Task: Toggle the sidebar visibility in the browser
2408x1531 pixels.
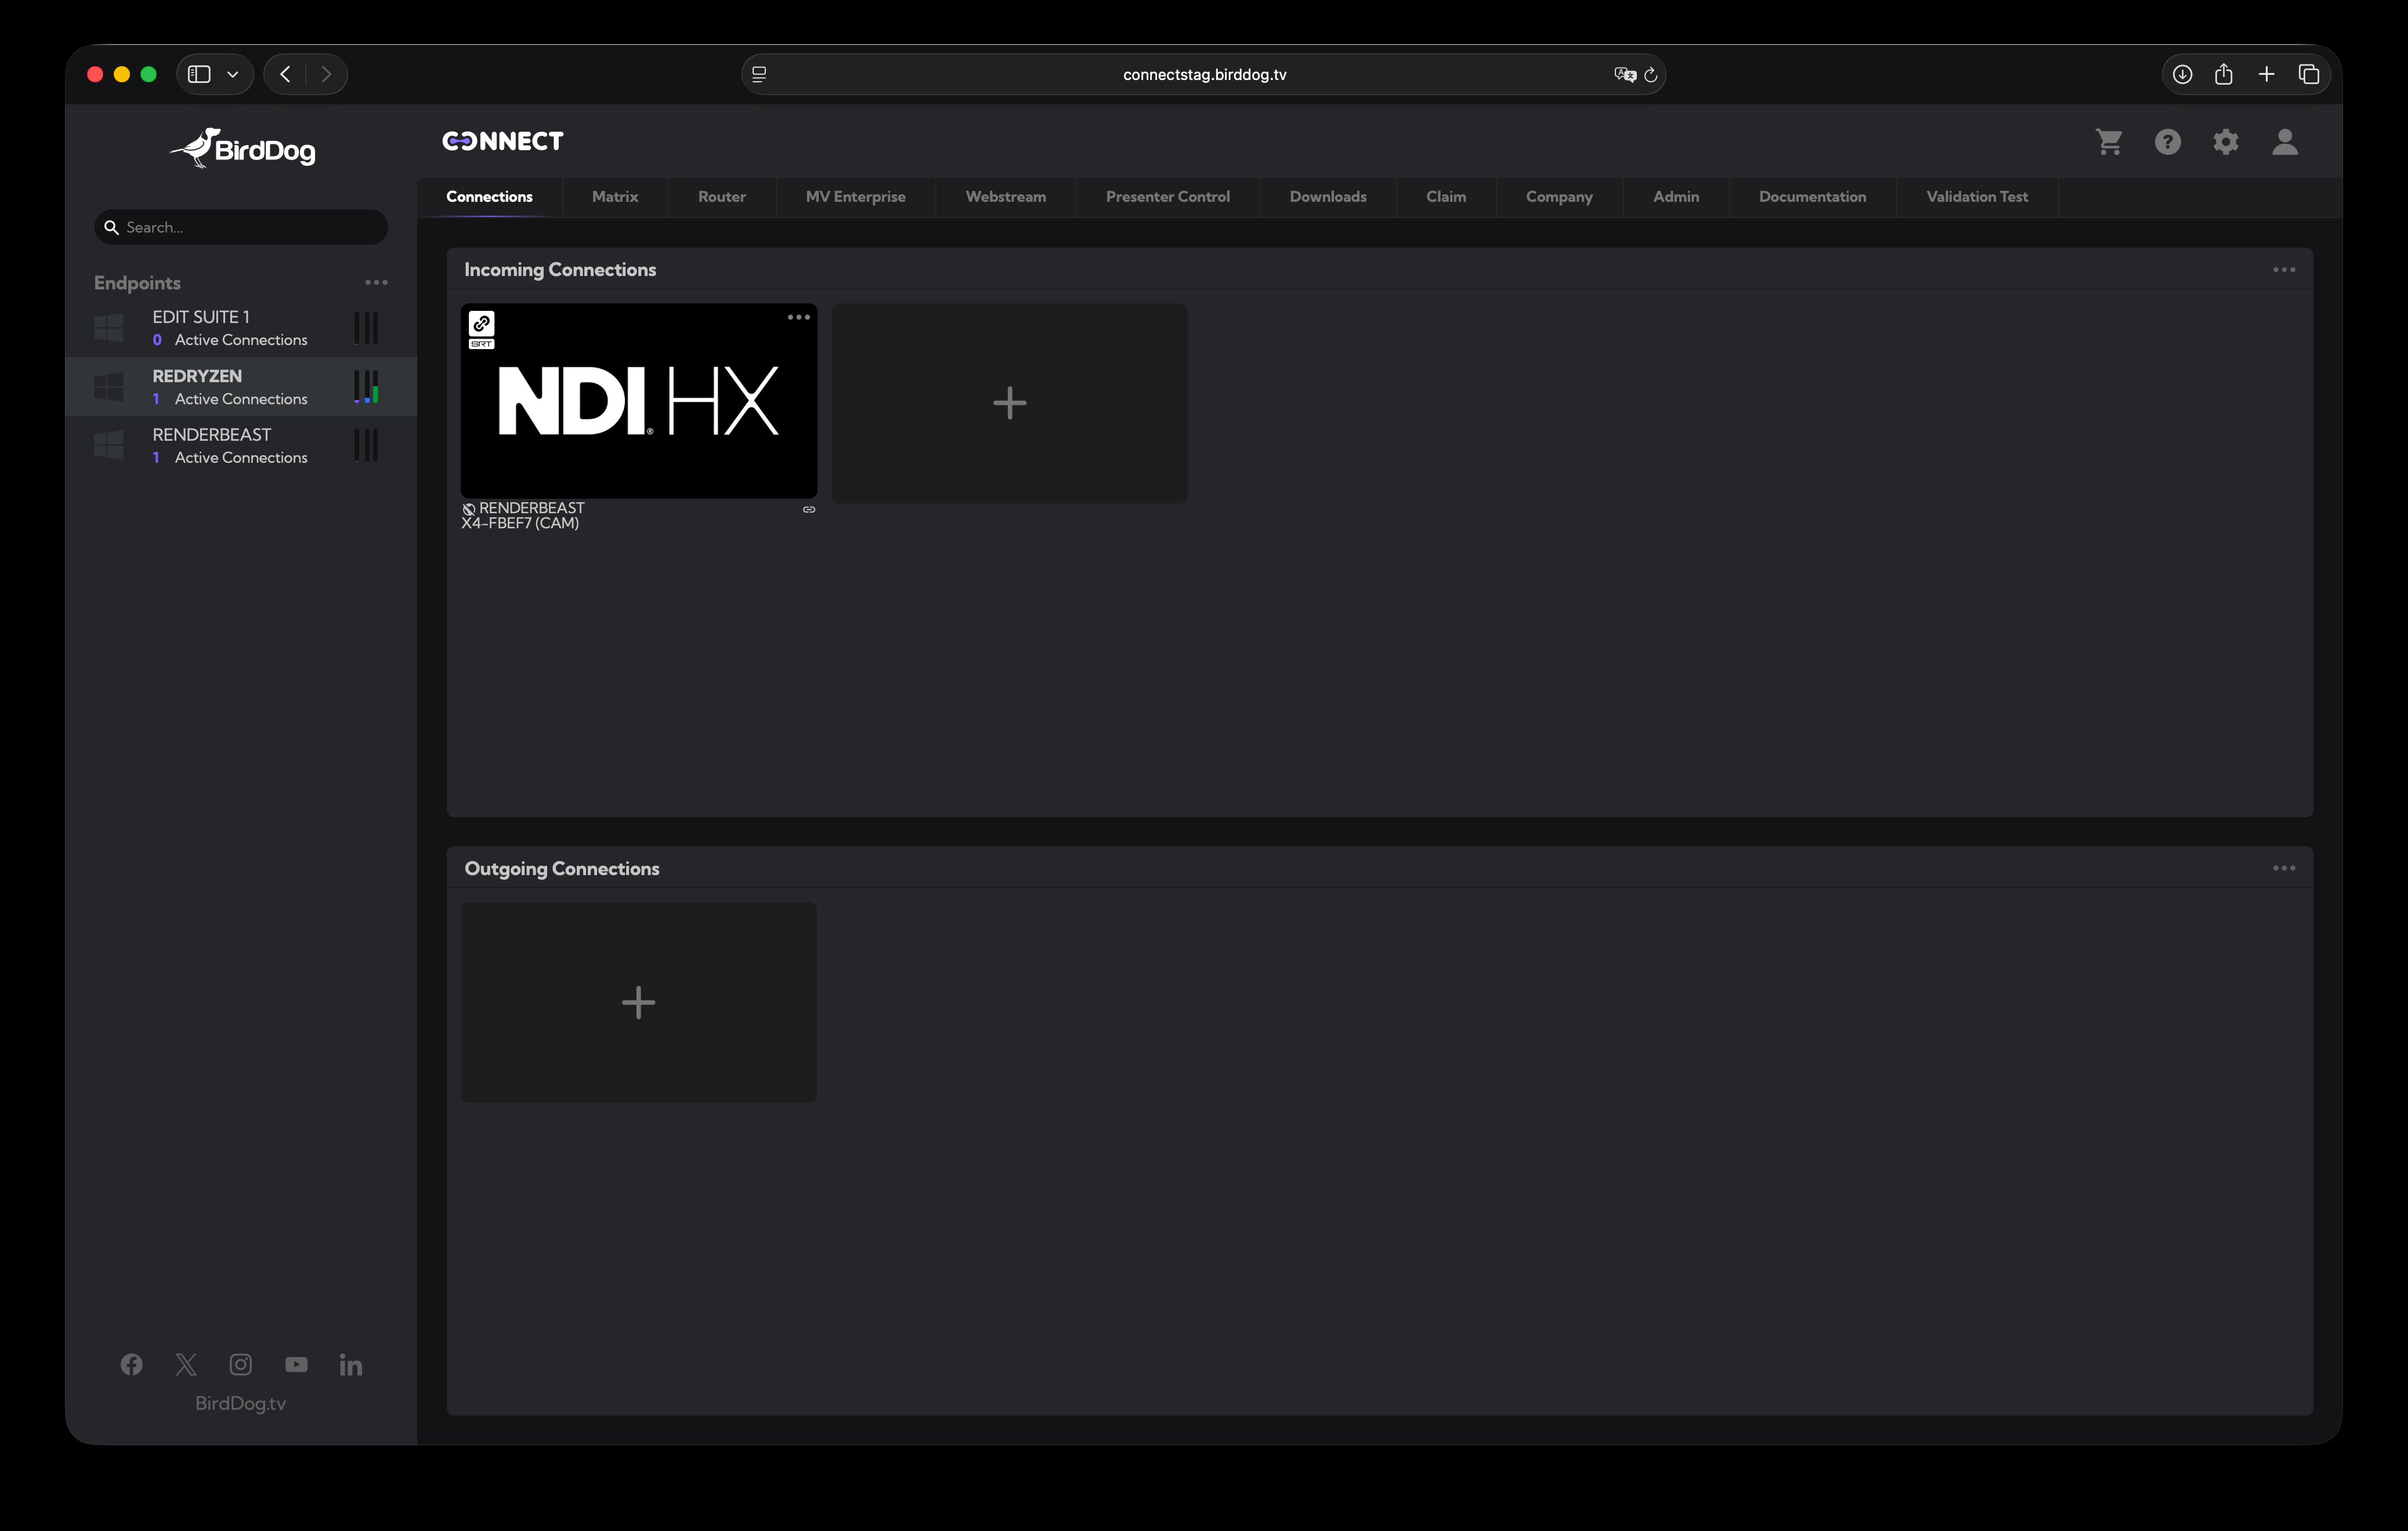Action: click(199, 73)
